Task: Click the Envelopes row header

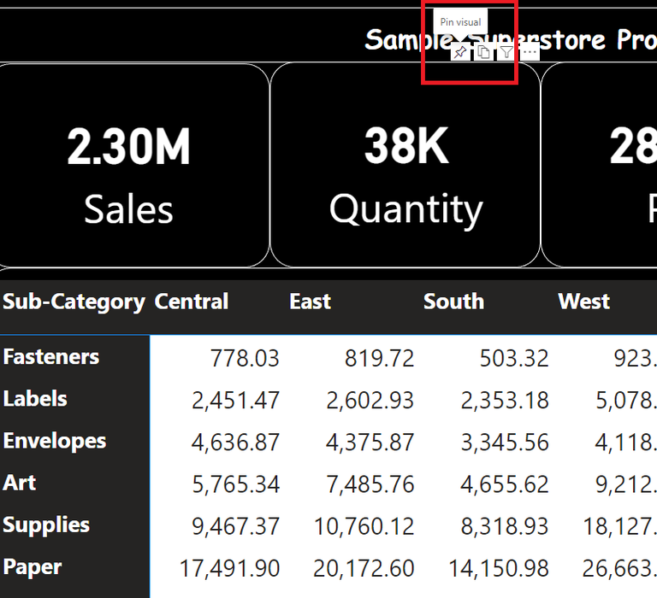Action: (x=55, y=441)
